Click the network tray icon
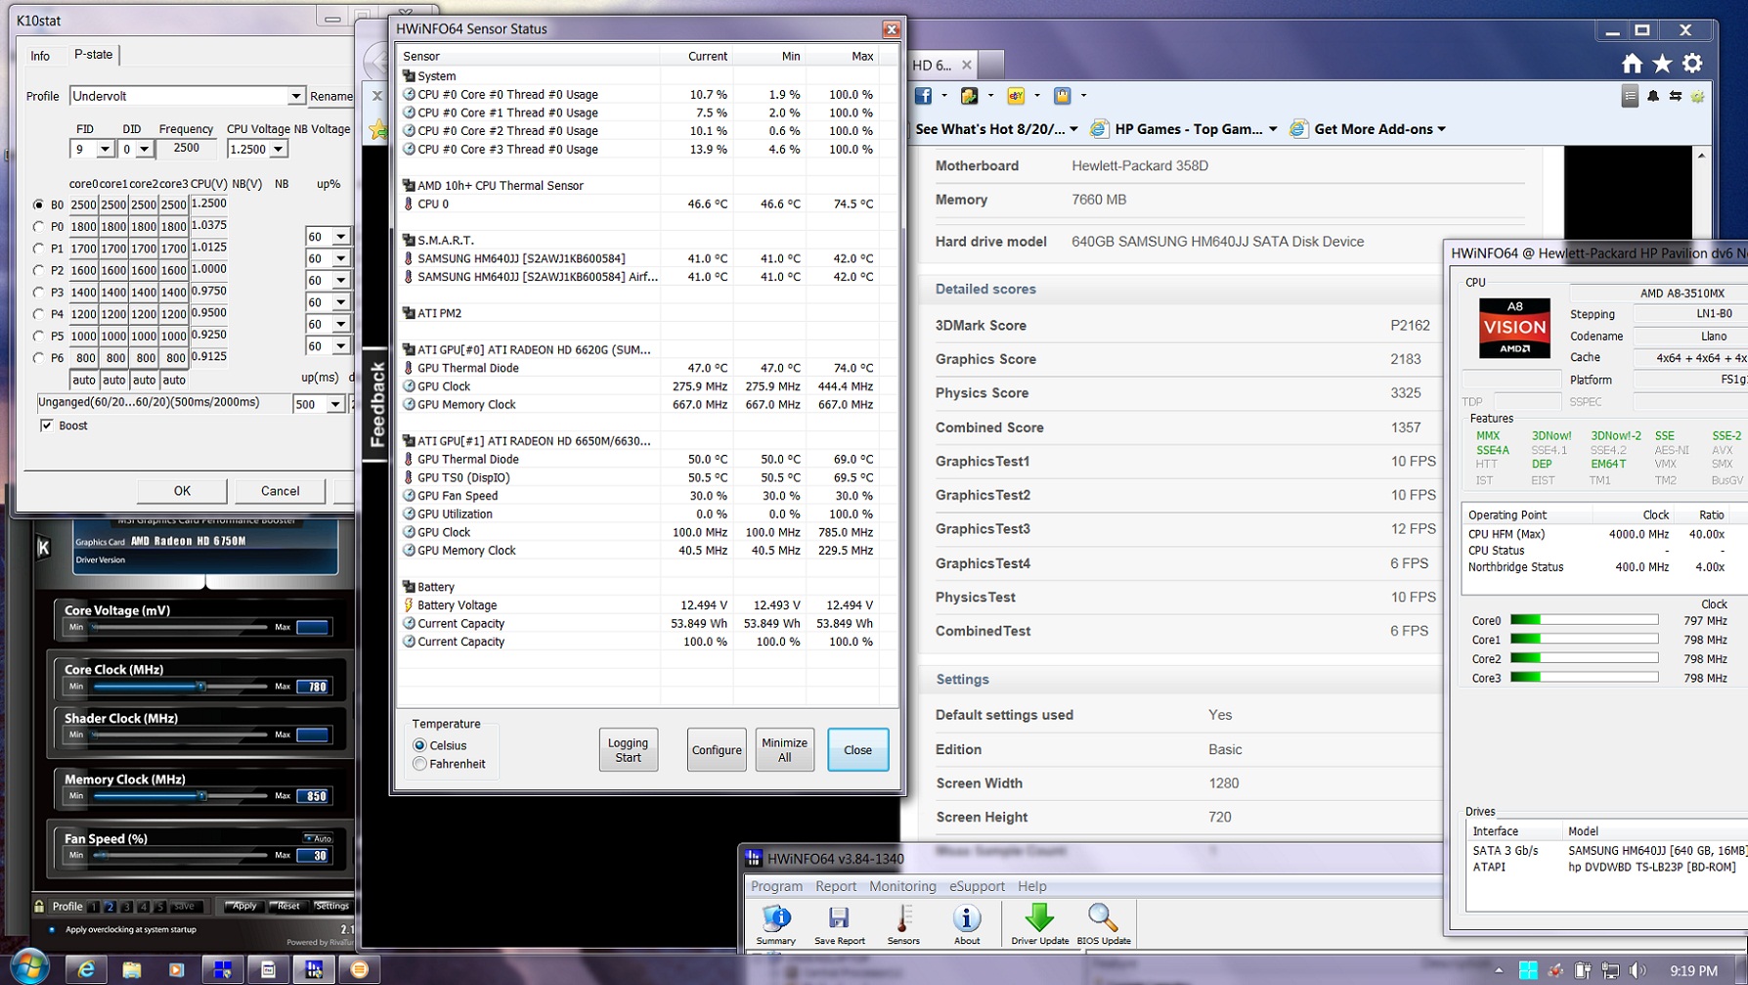Screen dimensions: 1748x985 (x=1609, y=970)
